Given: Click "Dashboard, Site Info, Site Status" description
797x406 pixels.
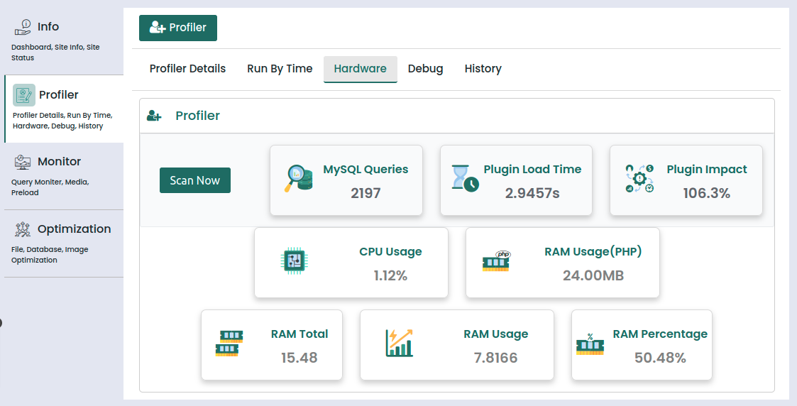Looking at the screenshot, I should pos(55,53).
